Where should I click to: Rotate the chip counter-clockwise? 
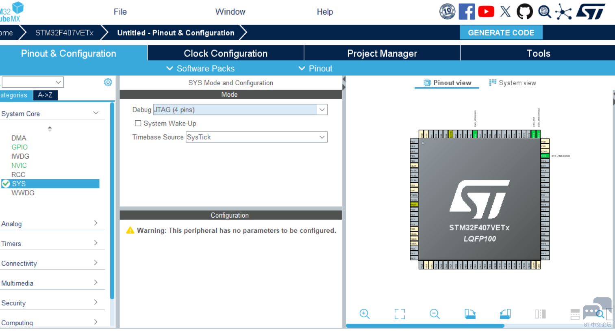[x=505, y=314]
